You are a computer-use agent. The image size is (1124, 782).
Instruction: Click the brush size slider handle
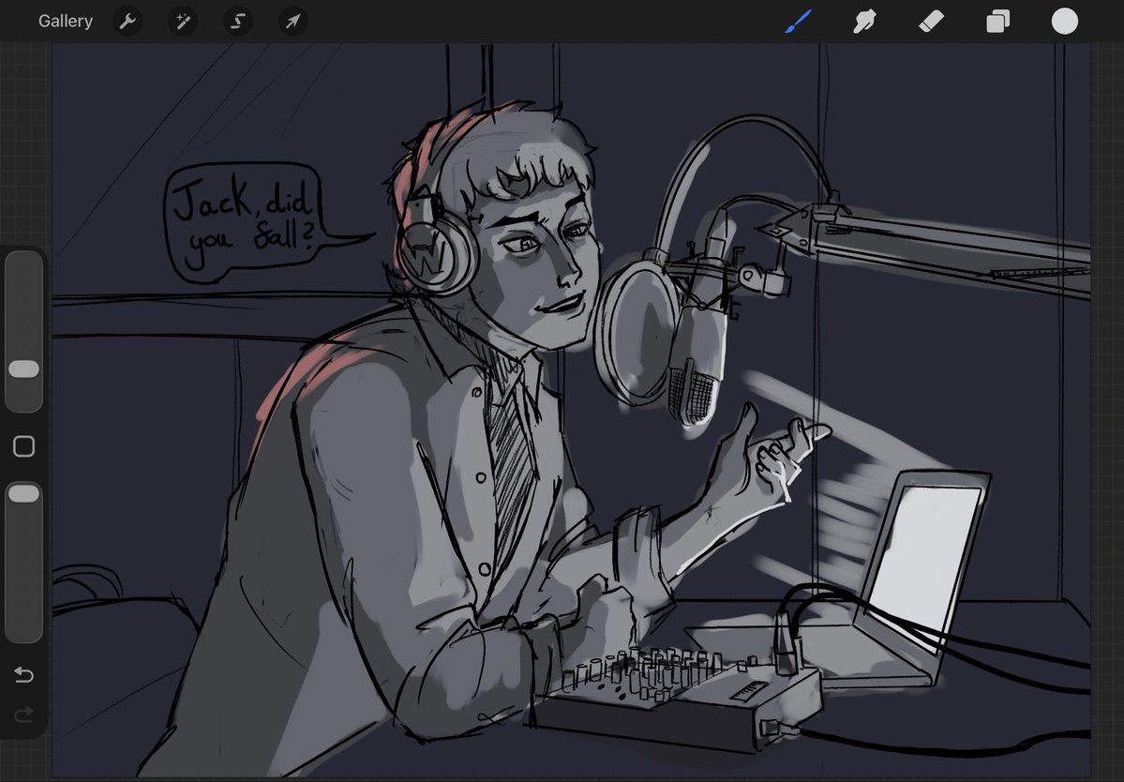pos(23,369)
